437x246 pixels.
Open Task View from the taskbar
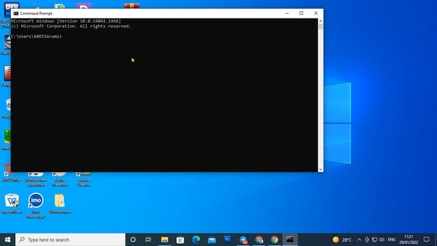[148, 240]
